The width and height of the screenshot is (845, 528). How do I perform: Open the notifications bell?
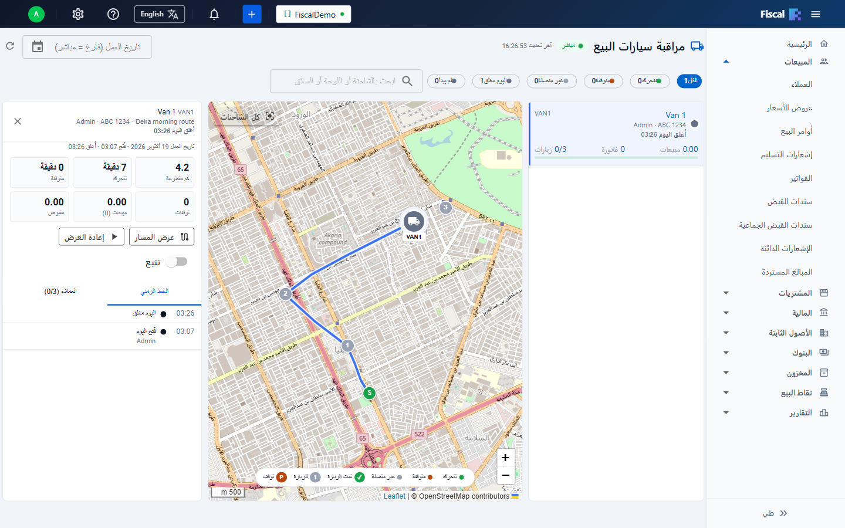coord(214,14)
